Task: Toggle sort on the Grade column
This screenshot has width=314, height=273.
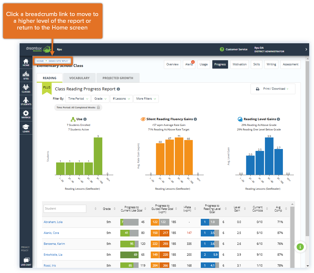Action: point(115,209)
